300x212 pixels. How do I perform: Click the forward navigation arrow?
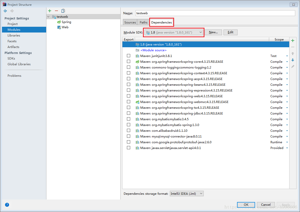pyautogui.click(x=12, y=11)
